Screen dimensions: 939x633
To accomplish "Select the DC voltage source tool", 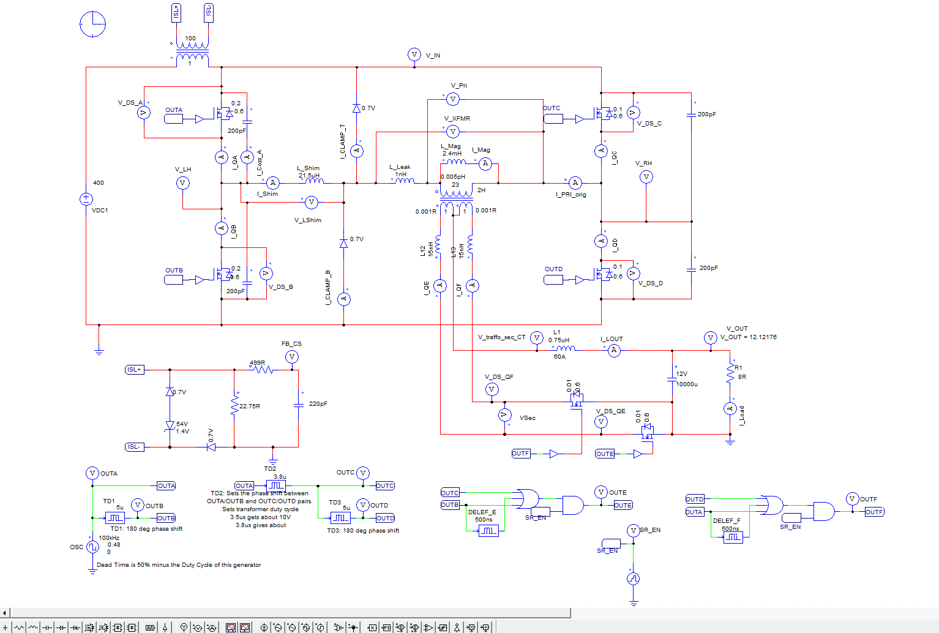I will pos(264,627).
